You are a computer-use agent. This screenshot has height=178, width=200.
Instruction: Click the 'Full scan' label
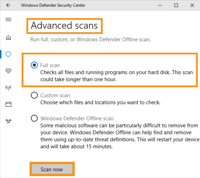click(50, 65)
